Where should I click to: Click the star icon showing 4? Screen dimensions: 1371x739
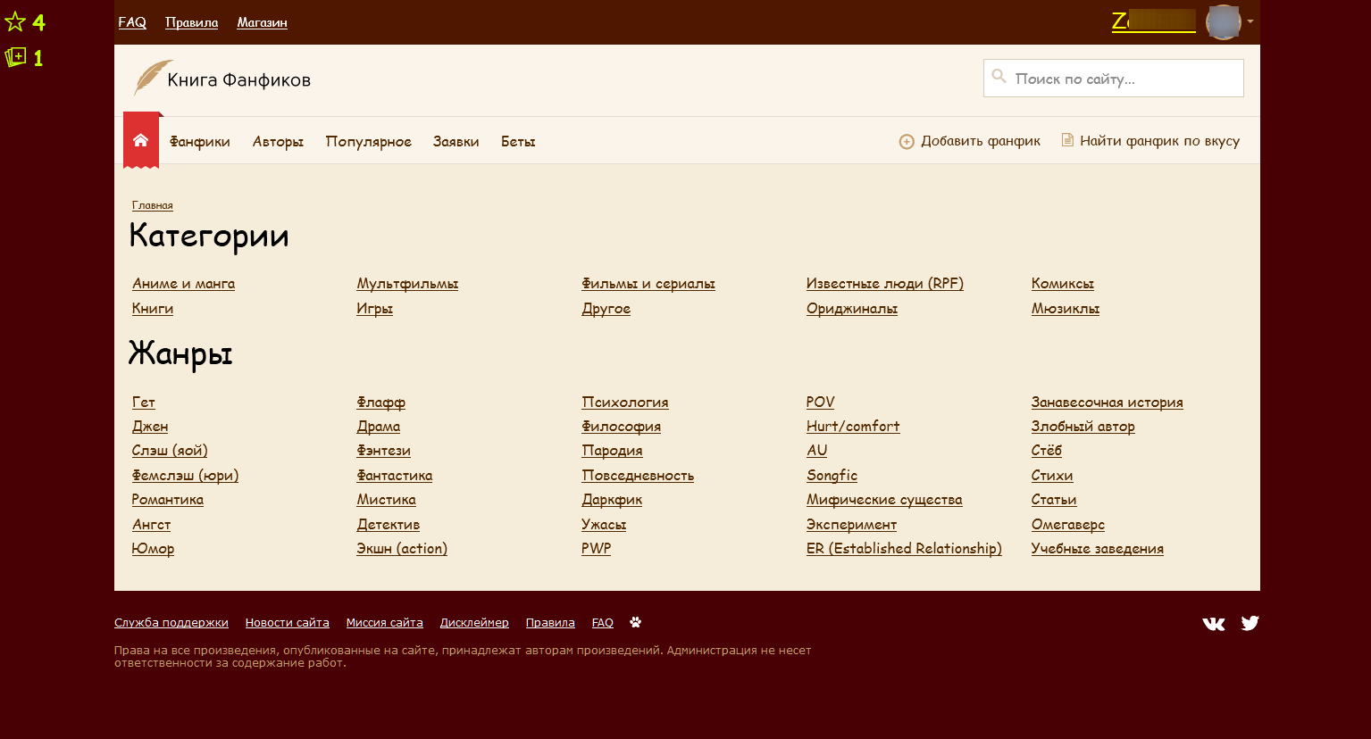15,21
